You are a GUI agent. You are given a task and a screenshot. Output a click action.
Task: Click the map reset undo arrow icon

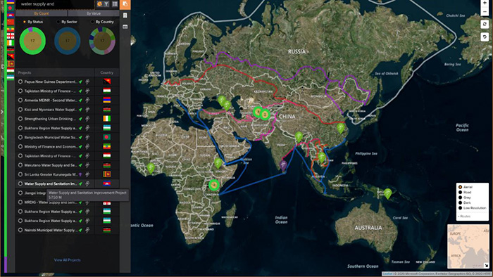pos(485,37)
